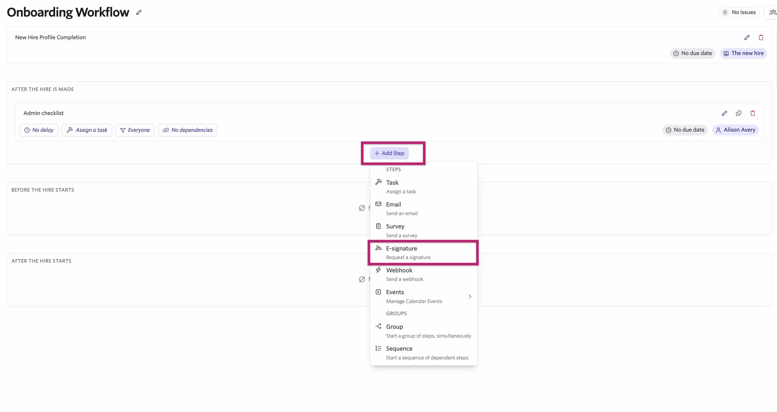Edit the New Hire Profile Completion step
The width and height of the screenshot is (777, 412).
[747, 37]
